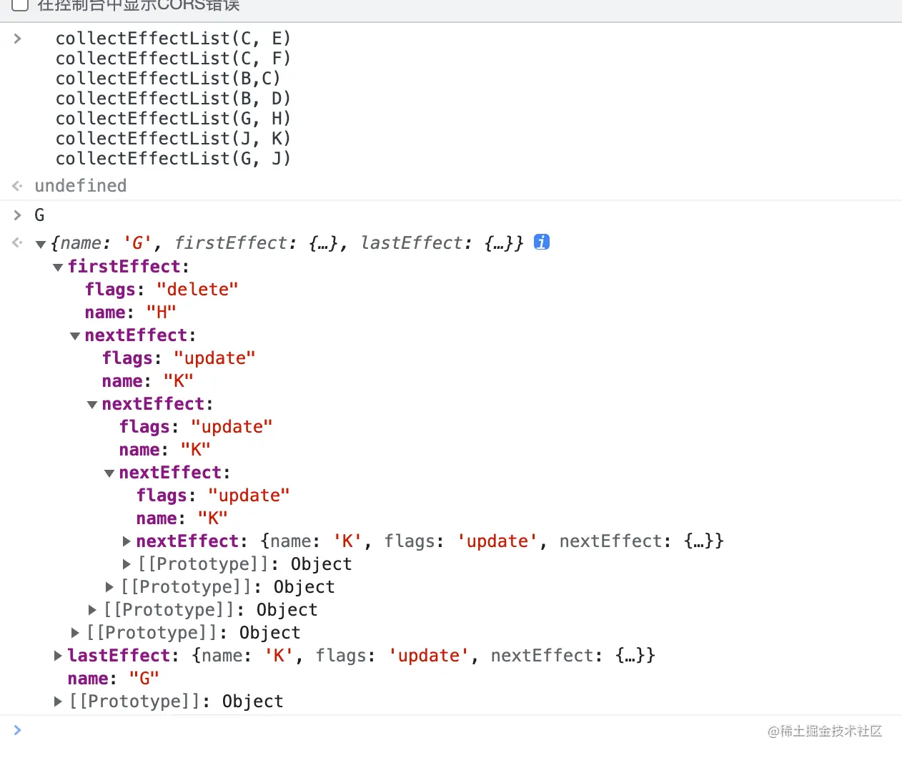Collapse the nextEffect directly under name "H"
902x758 pixels.
tap(75, 335)
